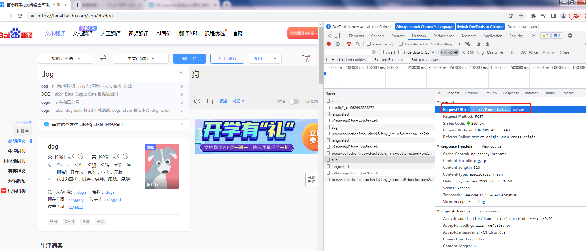Open the favorites folder star icon

(306, 58)
